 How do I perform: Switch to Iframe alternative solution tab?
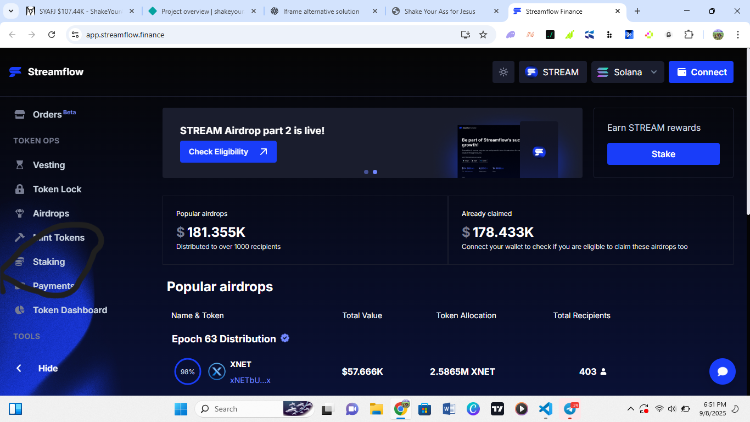click(321, 11)
